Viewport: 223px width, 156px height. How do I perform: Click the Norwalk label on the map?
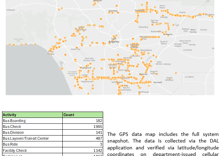click(x=158, y=82)
